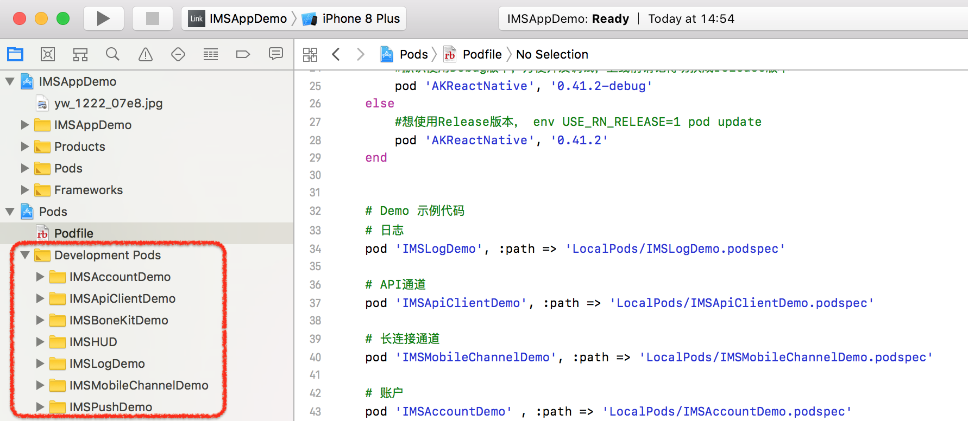968x421 pixels.
Task: Switch to the Issue navigator warning icon
Action: 146,54
